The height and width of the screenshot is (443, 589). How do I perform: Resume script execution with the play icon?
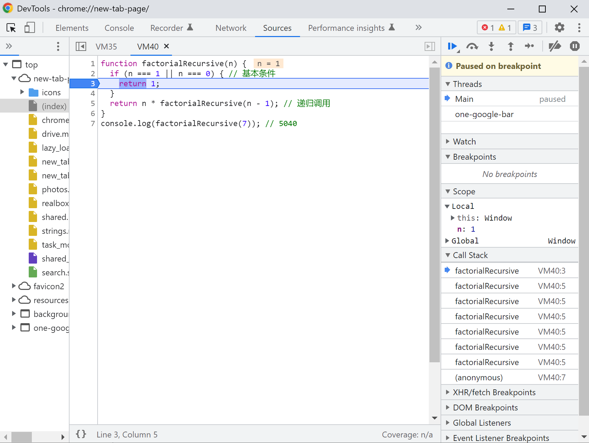click(452, 46)
